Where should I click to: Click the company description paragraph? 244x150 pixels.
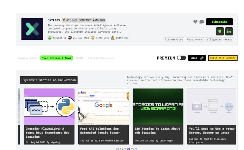tap(87, 29)
